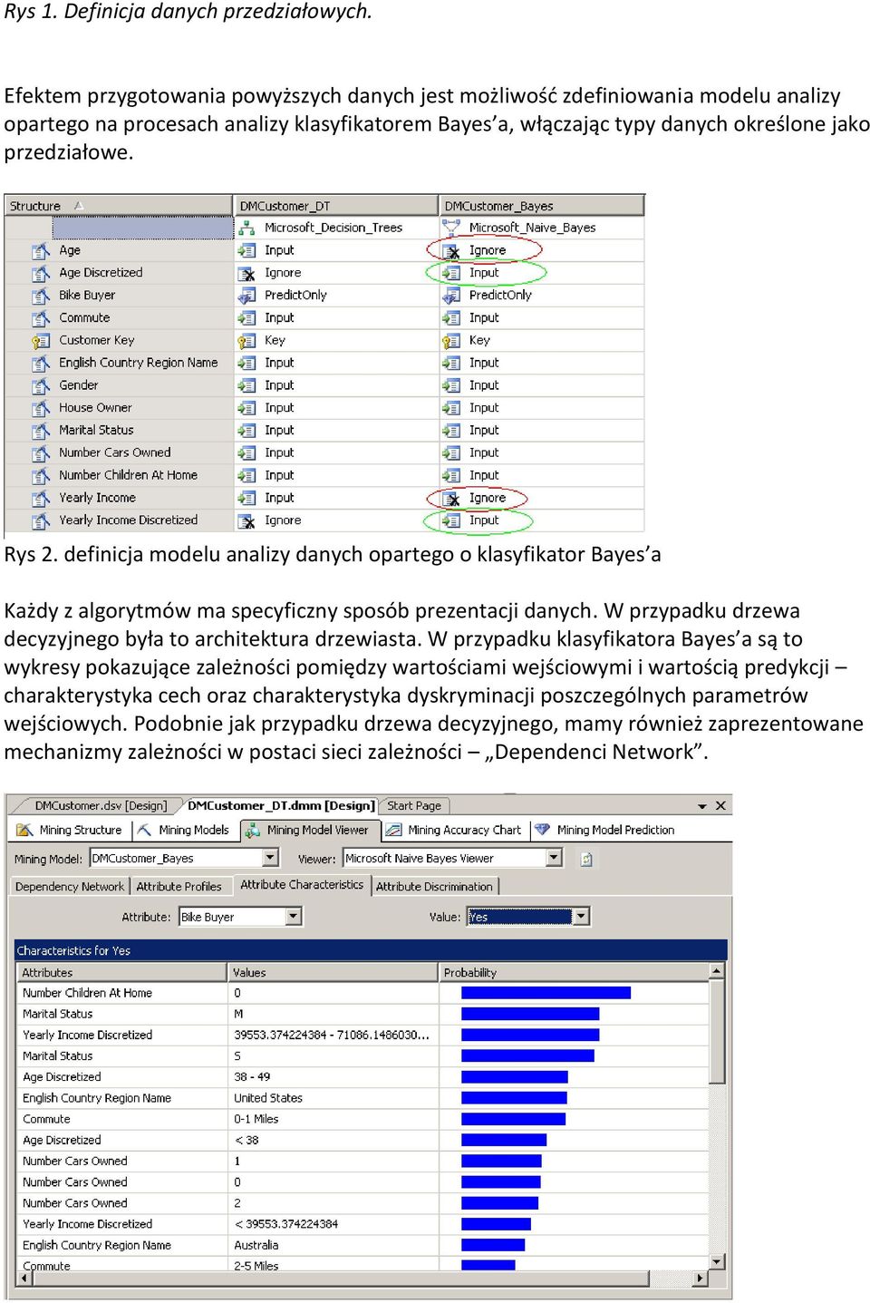Click the Age structure column icon
This screenshot has width=870, height=1303.
click(x=41, y=250)
